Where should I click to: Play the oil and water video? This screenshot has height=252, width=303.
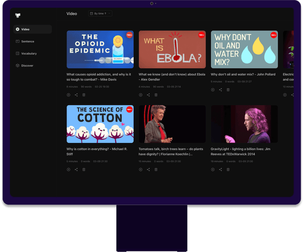[x=213, y=90]
